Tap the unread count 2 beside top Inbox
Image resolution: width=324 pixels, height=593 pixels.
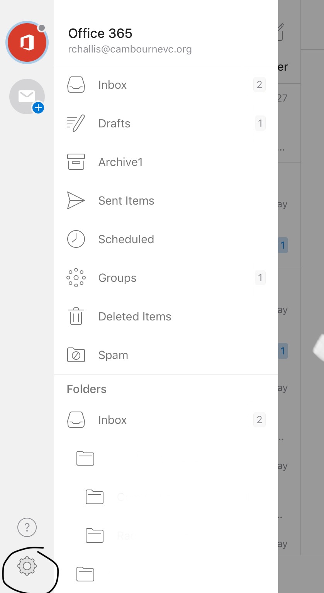coord(260,85)
